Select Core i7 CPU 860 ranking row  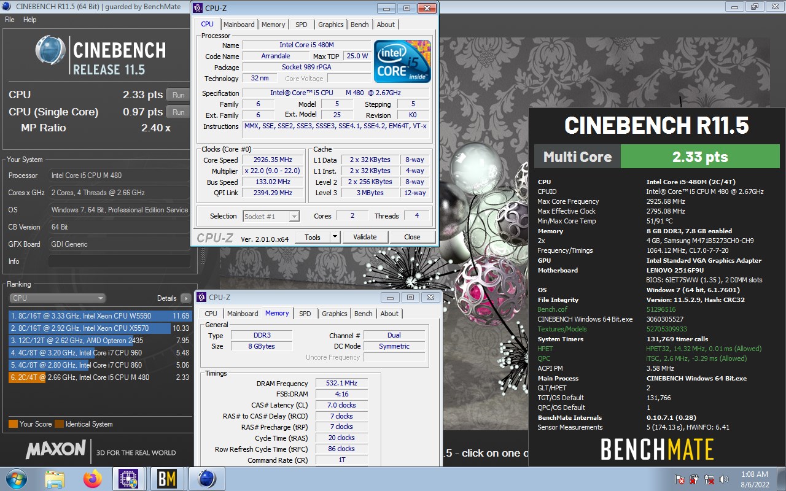(100, 365)
